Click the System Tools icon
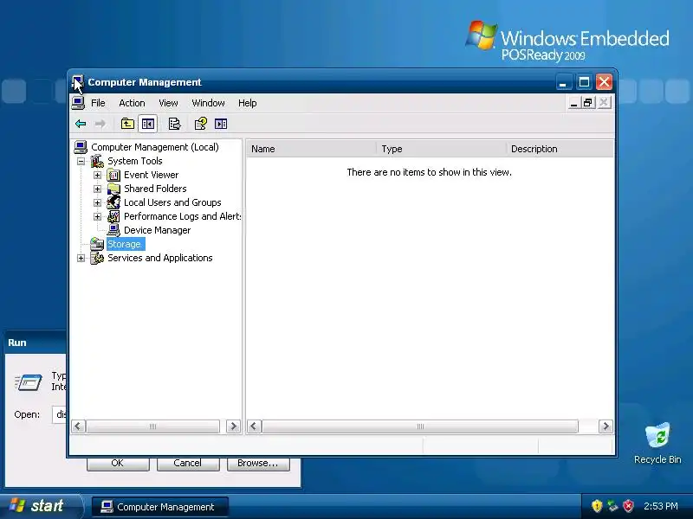 tap(97, 161)
